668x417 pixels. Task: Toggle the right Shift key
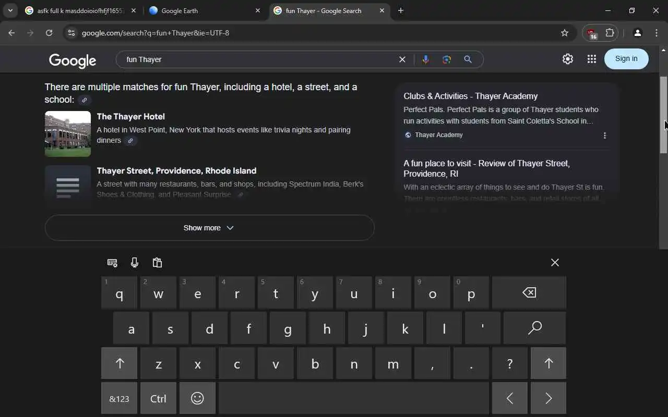[548, 363]
